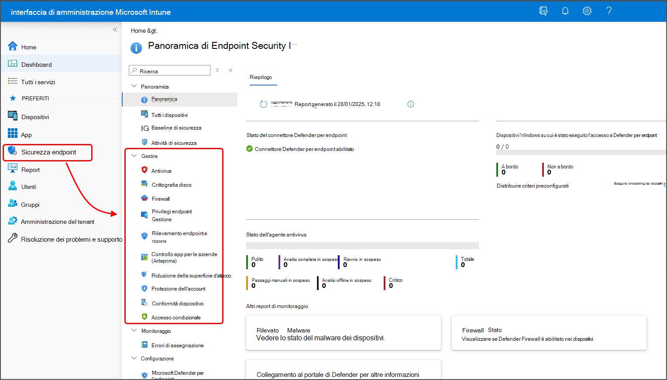The width and height of the screenshot is (667, 380).
Task: Open the Firewall Stato report card
Action: [549, 333]
